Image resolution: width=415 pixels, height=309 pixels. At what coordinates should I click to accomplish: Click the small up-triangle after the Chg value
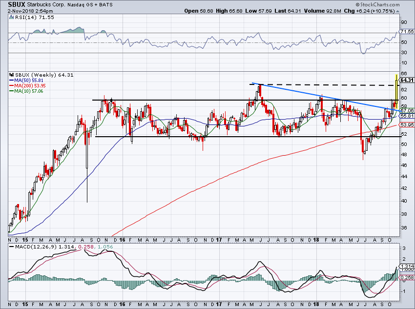pyautogui.click(x=397, y=11)
